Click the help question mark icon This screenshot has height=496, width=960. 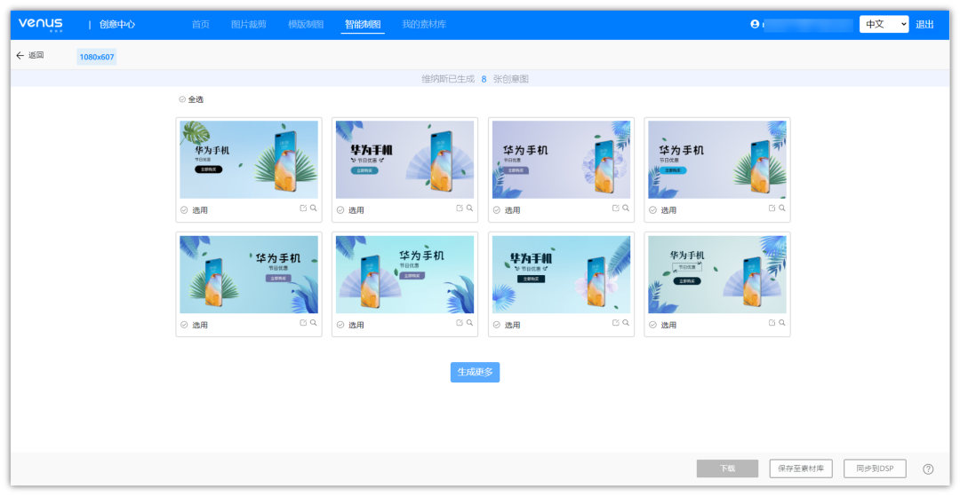pyautogui.click(x=928, y=468)
